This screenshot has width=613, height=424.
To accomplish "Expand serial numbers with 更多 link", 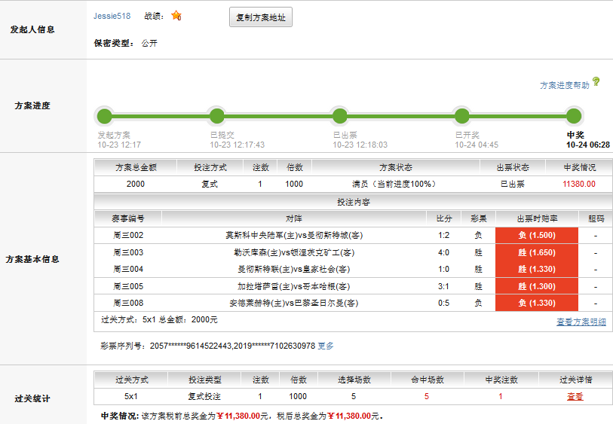I will pos(326,346).
